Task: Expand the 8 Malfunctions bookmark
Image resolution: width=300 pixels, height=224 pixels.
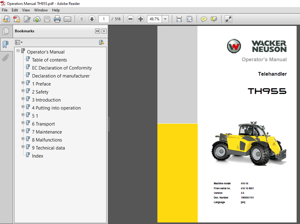Action: tap(23, 139)
